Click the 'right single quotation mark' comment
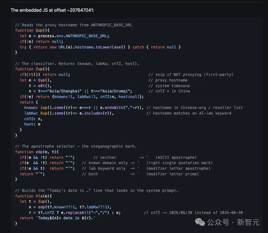Image resolution: width=268 pixels, height=233 pixels. tap(180, 163)
